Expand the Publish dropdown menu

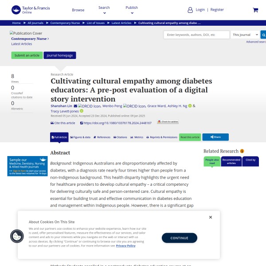(x=132, y=9)
